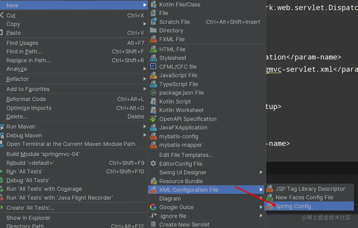Image resolution: width=358 pixels, height=228 pixels.
Task: Click the Spring Config icon
Action: (x=270, y=206)
